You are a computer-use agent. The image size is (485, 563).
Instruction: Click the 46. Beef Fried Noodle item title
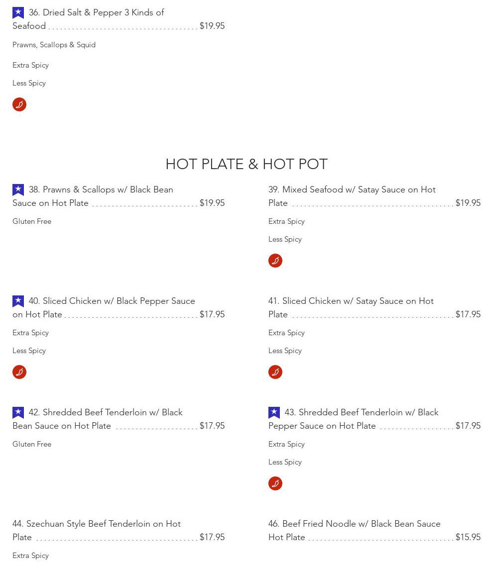tap(354, 524)
